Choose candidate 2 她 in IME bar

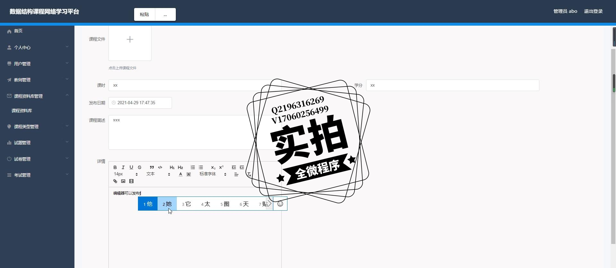coord(167,204)
